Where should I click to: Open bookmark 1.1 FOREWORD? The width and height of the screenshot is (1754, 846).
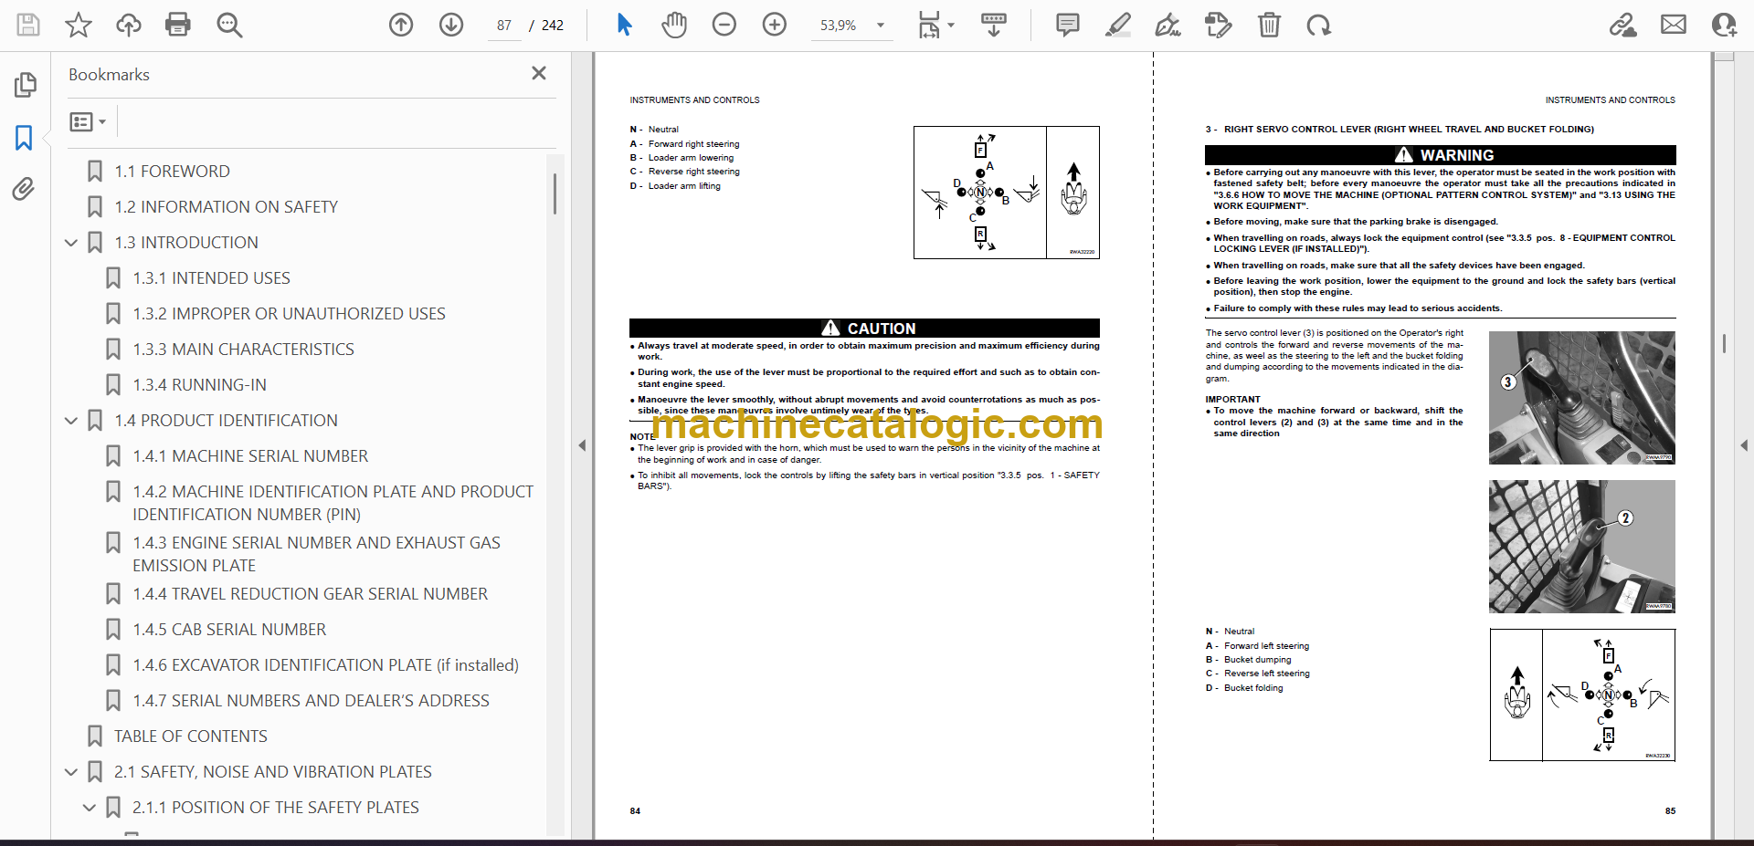172,172
